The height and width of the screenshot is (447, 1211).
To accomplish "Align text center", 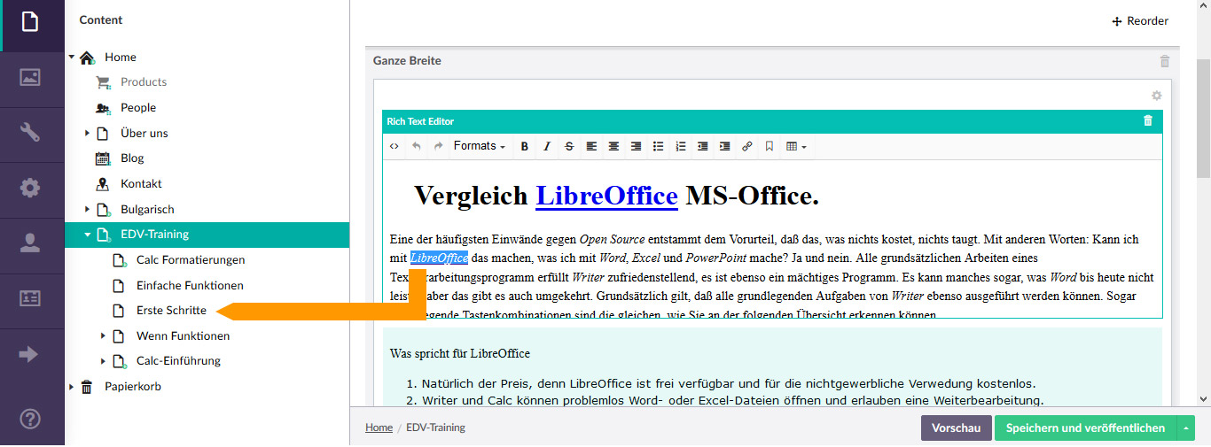I will pos(613,146).
